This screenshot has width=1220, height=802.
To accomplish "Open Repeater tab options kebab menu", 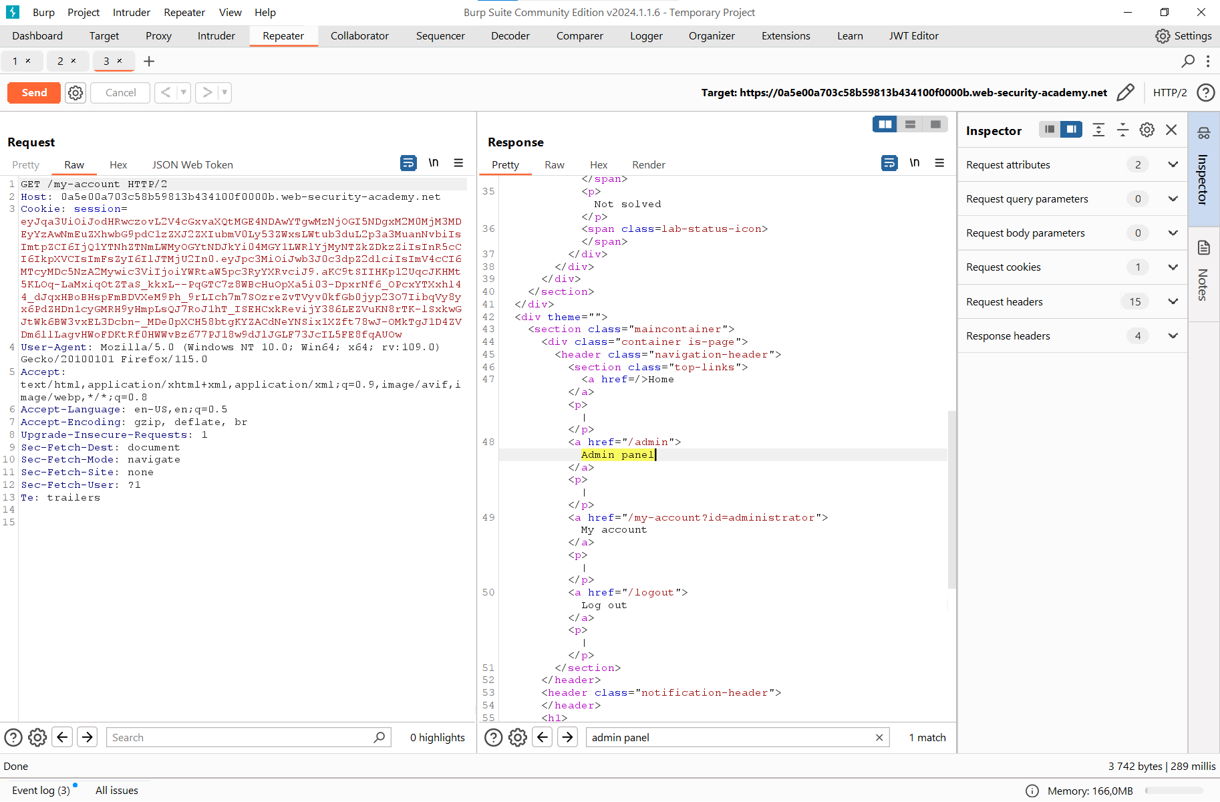I will 1208,61.
